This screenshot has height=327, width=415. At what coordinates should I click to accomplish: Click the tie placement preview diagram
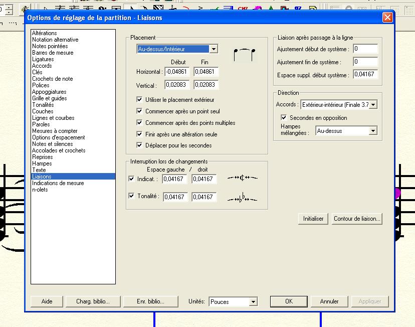244,53
